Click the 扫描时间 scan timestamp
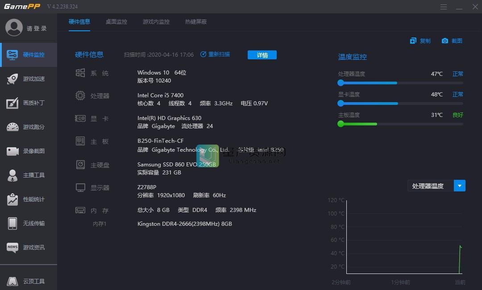Viewport: 482px width, 290px height. tap(158, 55)
